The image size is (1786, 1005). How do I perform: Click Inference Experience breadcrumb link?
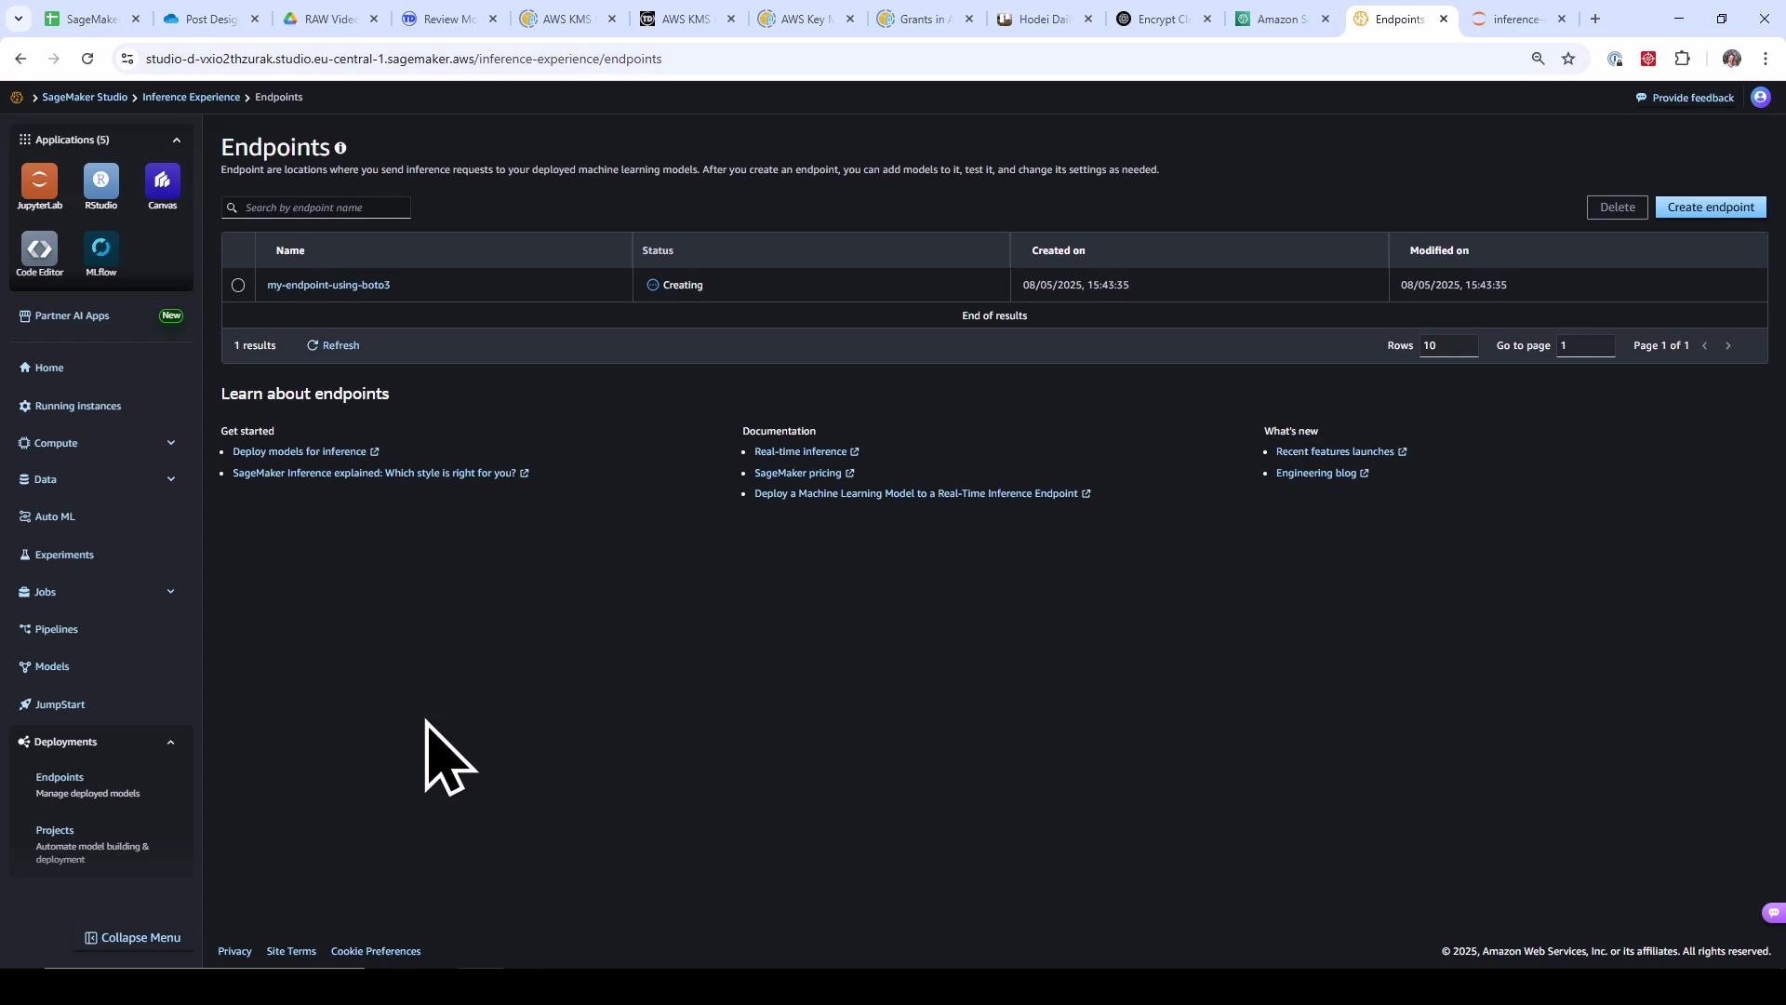pyautogui.click(x=191, y=98)
